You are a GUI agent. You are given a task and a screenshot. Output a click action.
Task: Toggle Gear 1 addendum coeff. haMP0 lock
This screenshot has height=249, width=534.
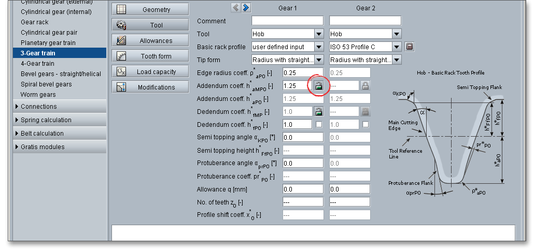click(318, 85)
